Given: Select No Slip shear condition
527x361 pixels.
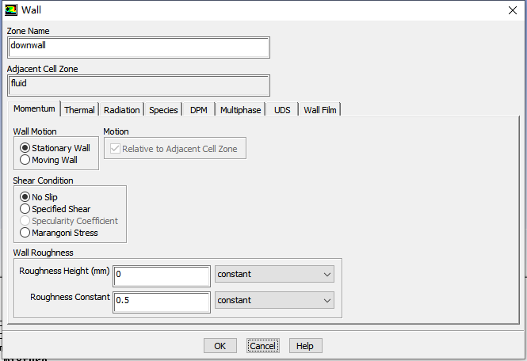Looking at the screenshot, I should 25,197.
